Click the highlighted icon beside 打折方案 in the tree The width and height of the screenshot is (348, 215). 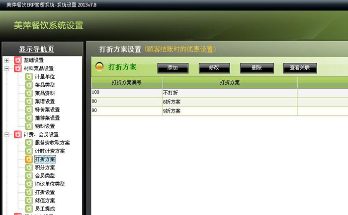(29, 159)
